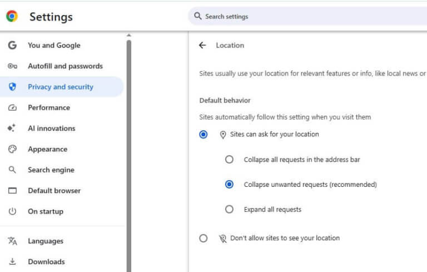Select Expand all requests option
427x272 pixels.
(229, 209)
